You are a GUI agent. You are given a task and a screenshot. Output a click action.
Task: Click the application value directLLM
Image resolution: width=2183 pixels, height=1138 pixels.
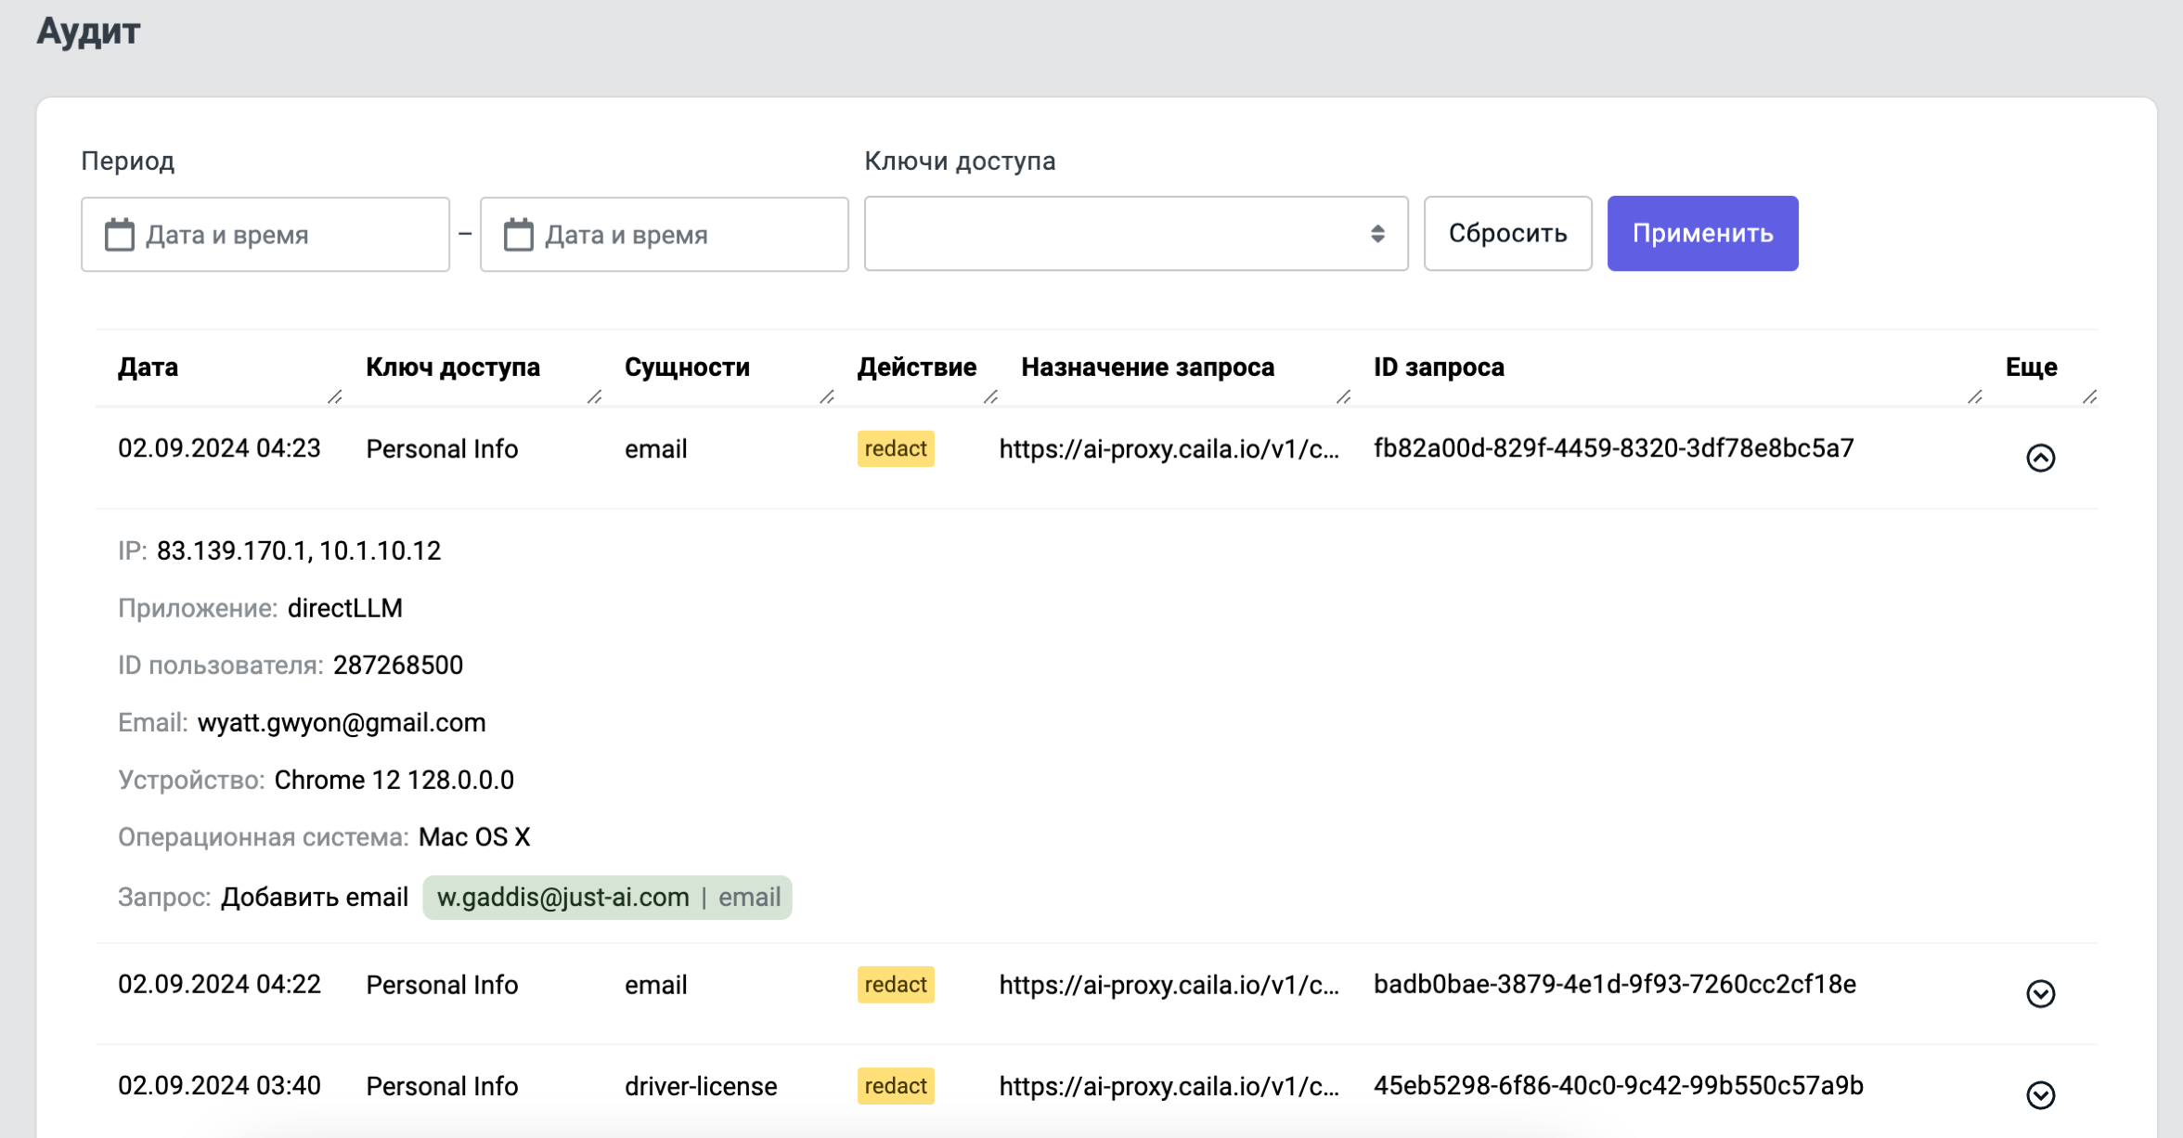click(345, 608)
